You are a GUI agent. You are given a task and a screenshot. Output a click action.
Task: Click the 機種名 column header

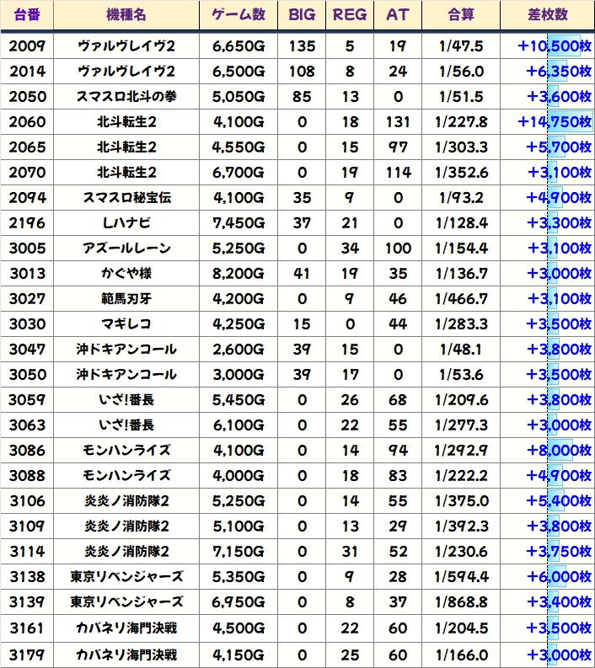pyautogui.click(x=126, y=15)
